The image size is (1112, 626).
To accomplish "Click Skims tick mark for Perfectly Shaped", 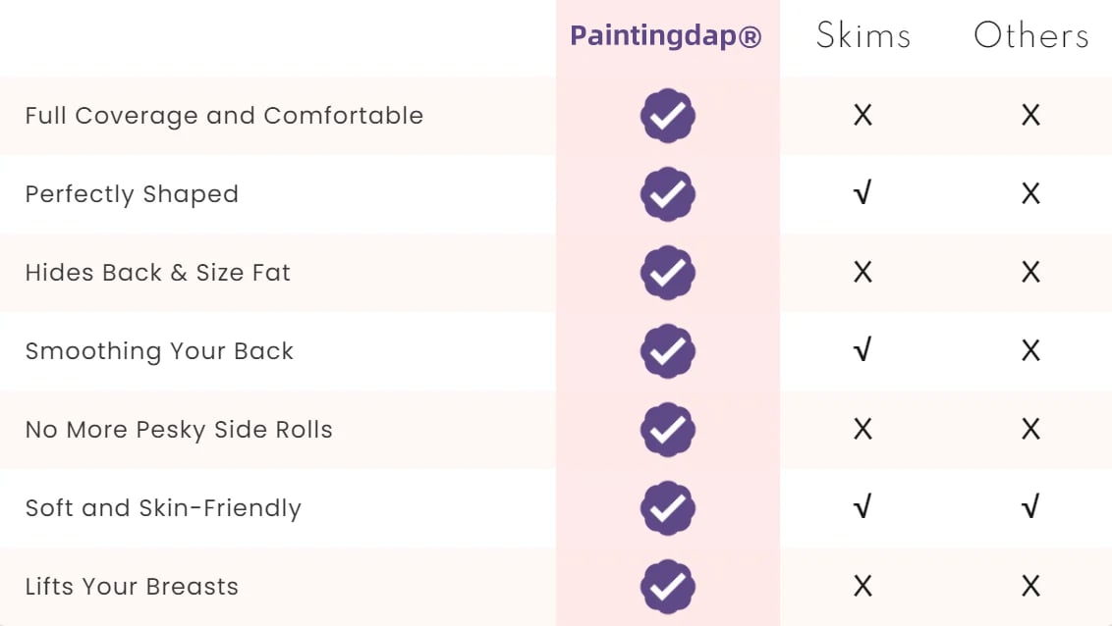I will [x=862, y=192].
